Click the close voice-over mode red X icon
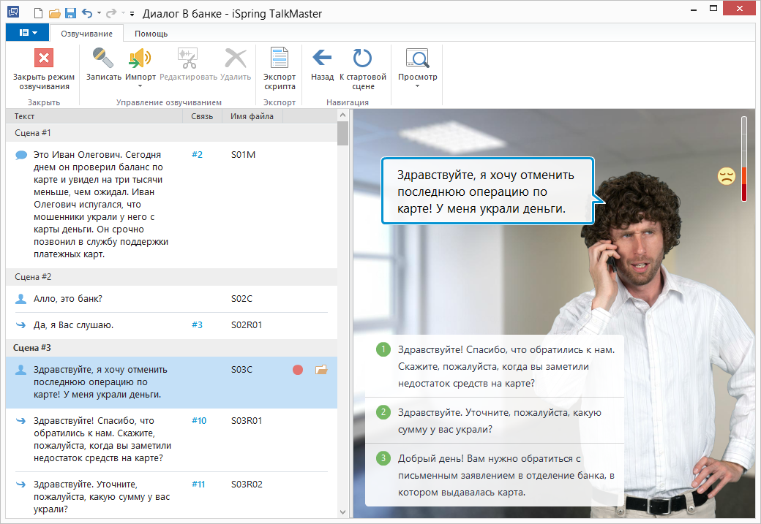The width and height of the screenshot is (761, 524). click(44, 58)
